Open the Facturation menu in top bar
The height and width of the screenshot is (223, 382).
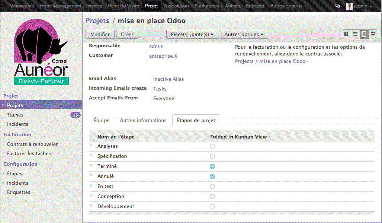(x=206, y=6)
